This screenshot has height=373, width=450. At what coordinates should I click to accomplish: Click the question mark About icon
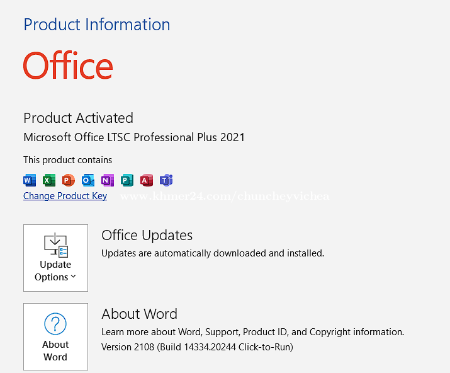click(55, 324)
